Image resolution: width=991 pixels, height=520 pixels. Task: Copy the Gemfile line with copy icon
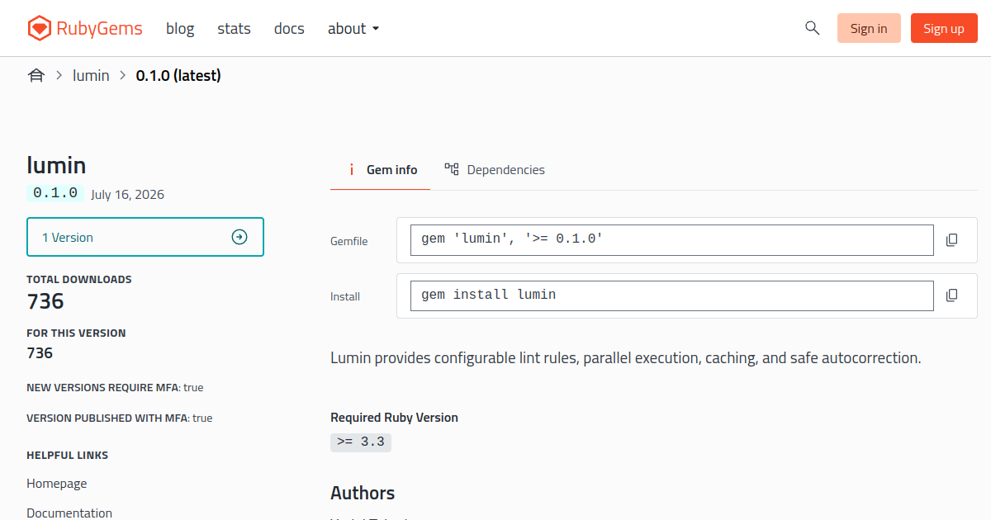[x=951, y=240]
